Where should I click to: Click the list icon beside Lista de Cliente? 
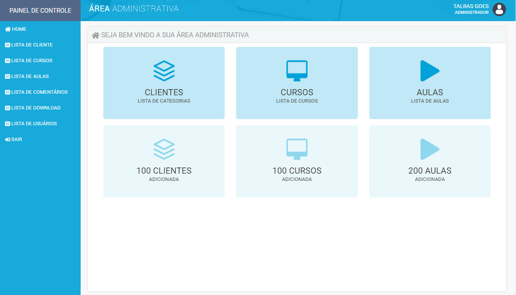coord(7,45)
